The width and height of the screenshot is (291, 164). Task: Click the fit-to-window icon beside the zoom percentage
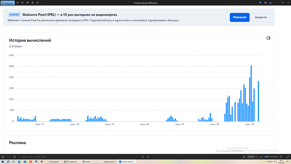[x=244, y=157]
